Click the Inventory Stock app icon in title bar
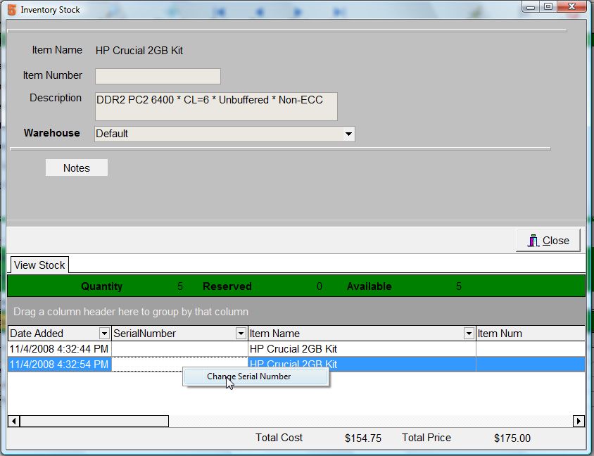This screenshot has width=594, height=456. (x=12, y=10)
